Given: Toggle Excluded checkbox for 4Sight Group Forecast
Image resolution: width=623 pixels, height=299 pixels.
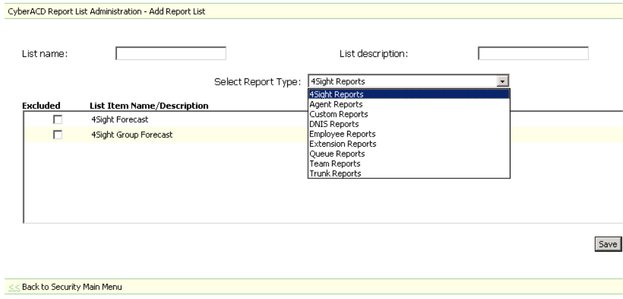Looking at the screenshot, I should [58, 135].
